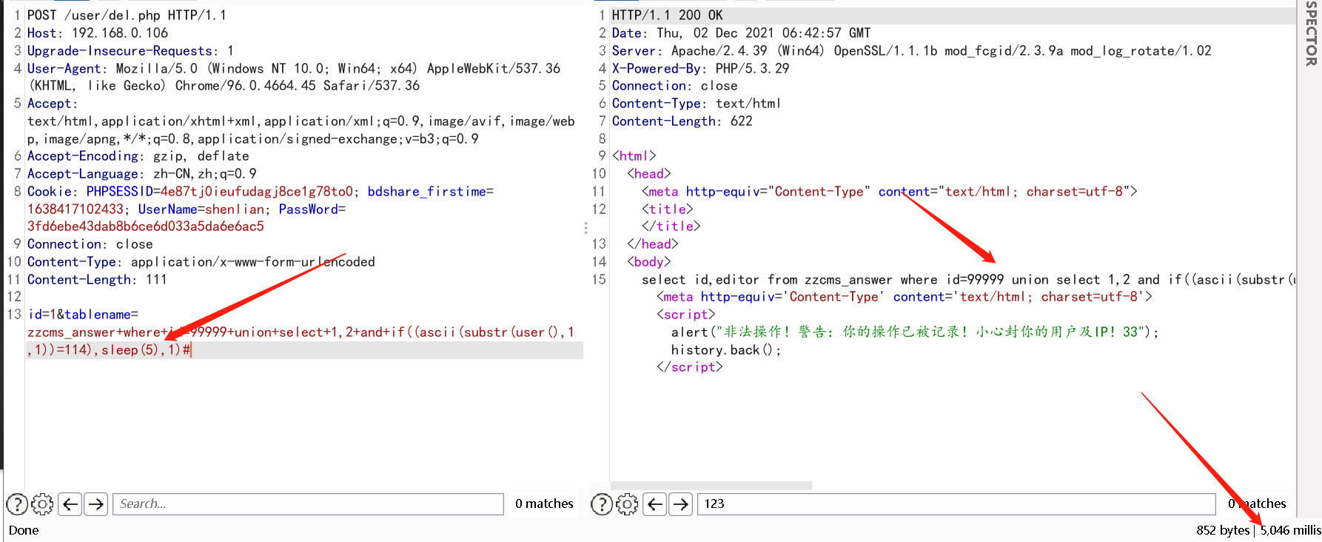This screenshot has height=542, width=1322.
Task: Open the Inspector side panel
Action: [x=1311, y=33]
